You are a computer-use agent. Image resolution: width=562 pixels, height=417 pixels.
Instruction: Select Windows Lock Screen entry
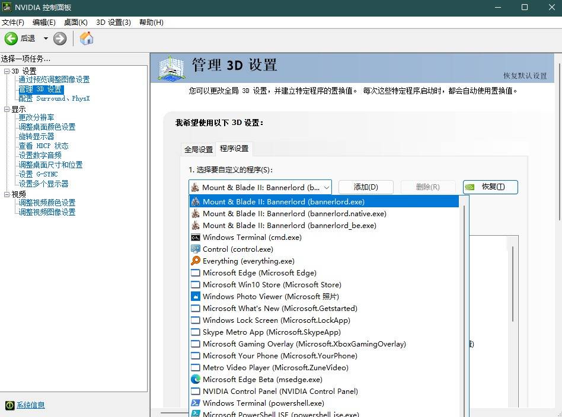pos(324,320)
